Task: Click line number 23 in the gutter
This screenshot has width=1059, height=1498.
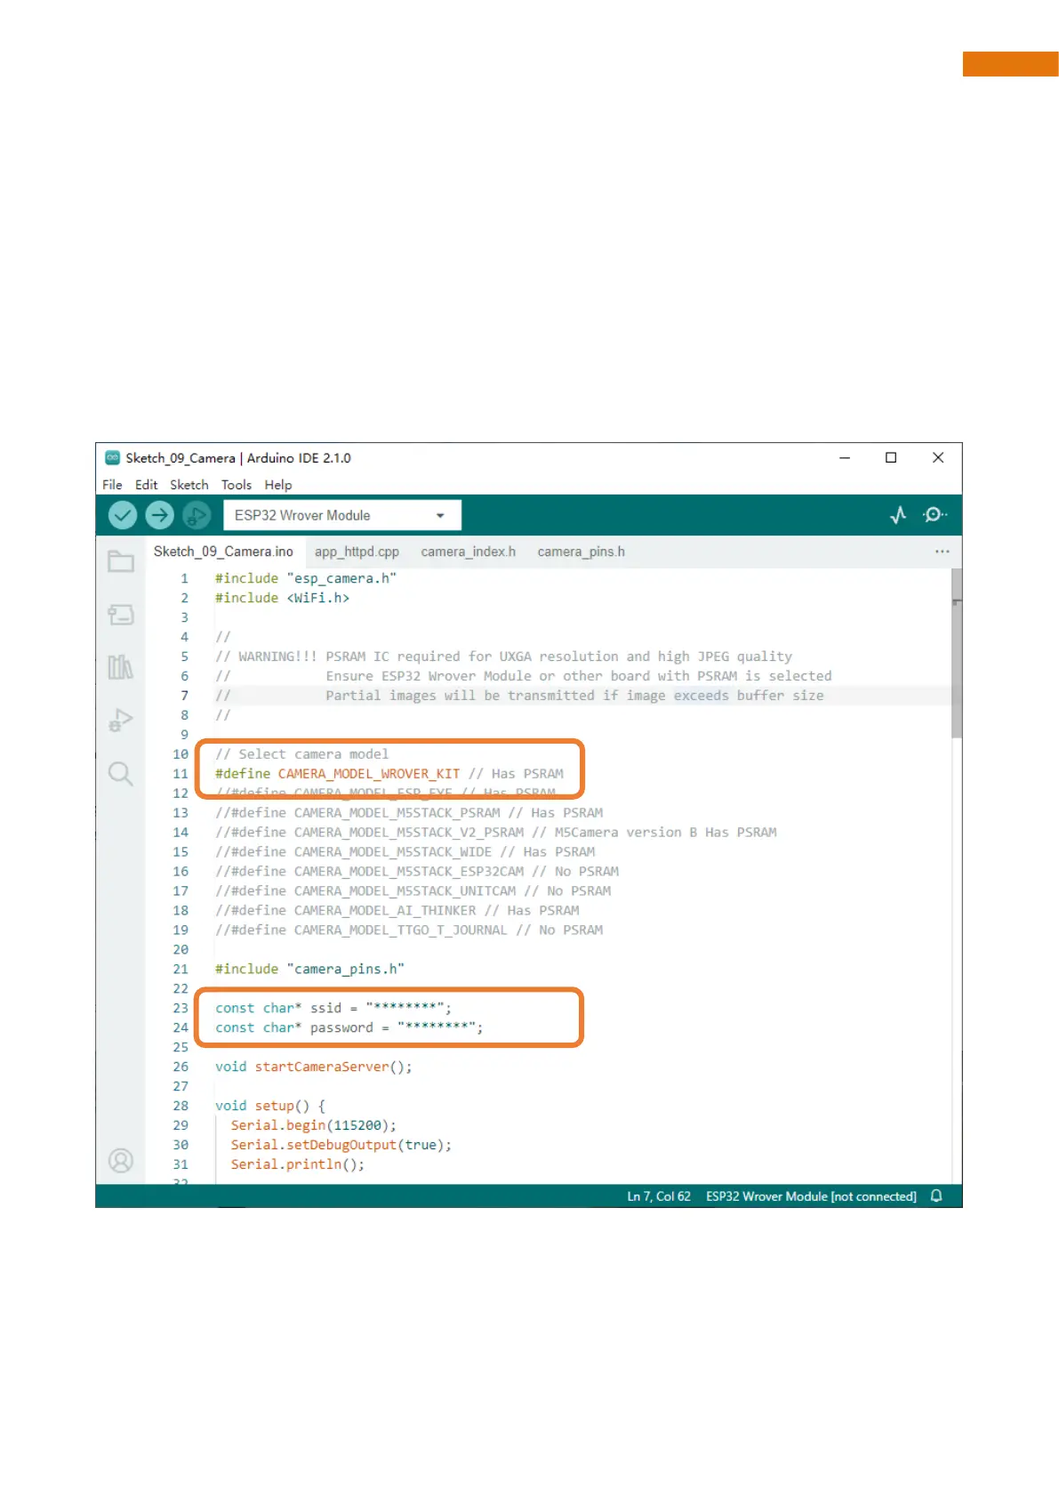Action: click(181, 1008)
